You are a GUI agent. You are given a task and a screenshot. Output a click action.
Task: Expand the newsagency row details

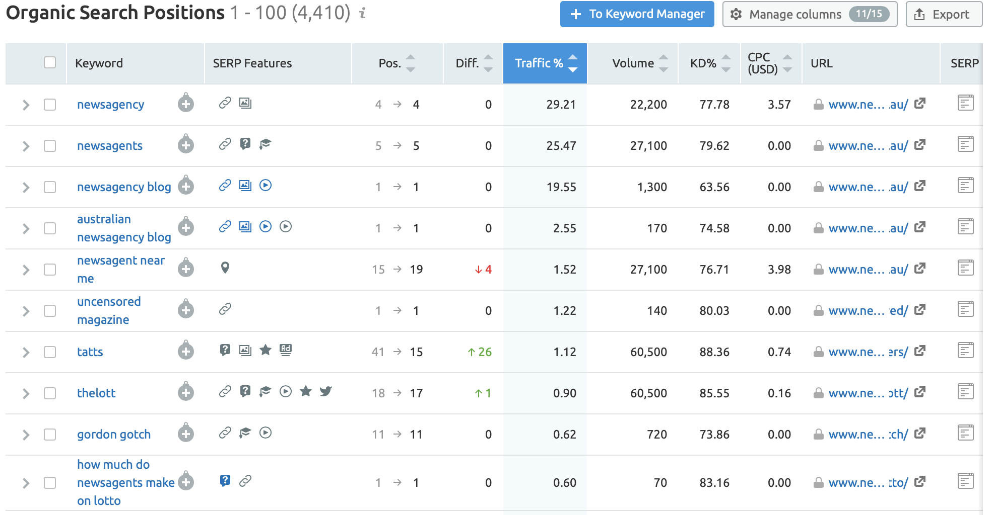26,105
